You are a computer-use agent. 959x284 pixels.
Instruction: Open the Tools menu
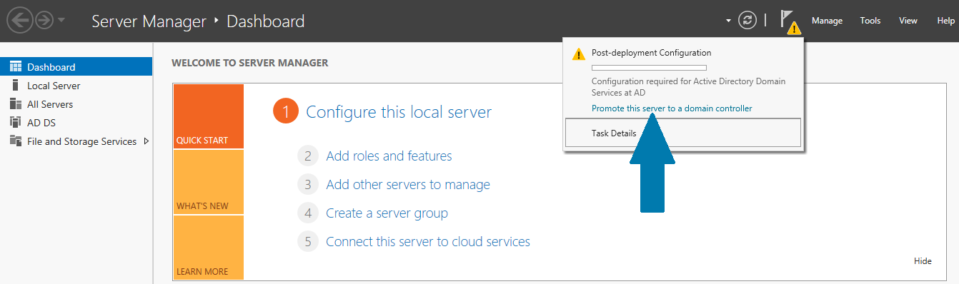click(870, 21)
